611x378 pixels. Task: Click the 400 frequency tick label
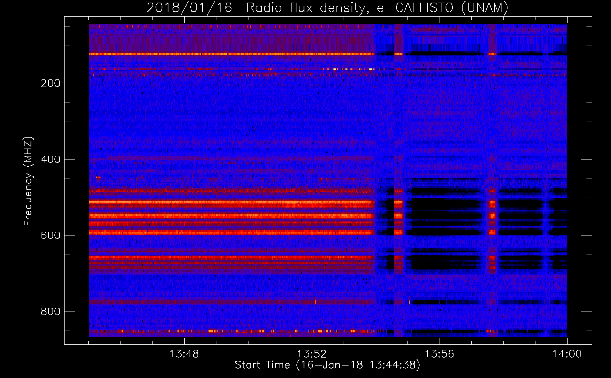[51, 159]
